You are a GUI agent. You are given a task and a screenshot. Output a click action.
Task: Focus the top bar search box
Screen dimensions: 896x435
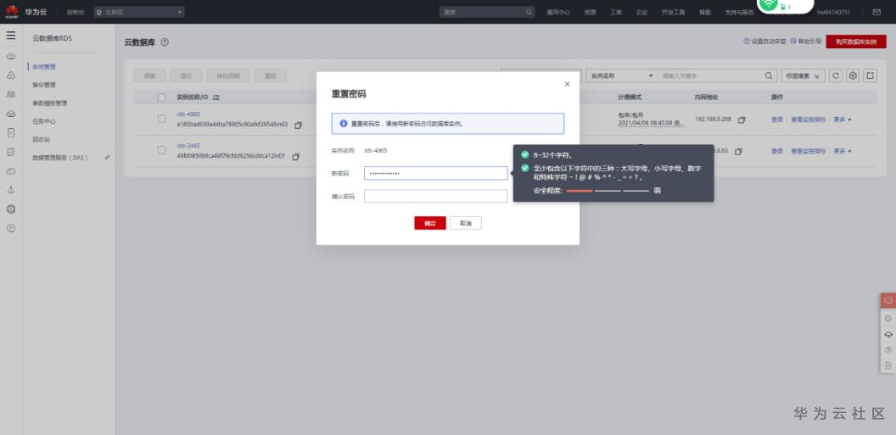click(487, 12)
